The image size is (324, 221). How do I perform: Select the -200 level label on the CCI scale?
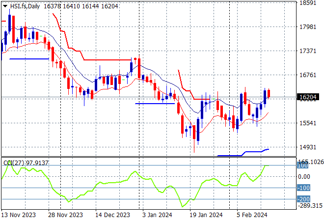pos(303,199)
